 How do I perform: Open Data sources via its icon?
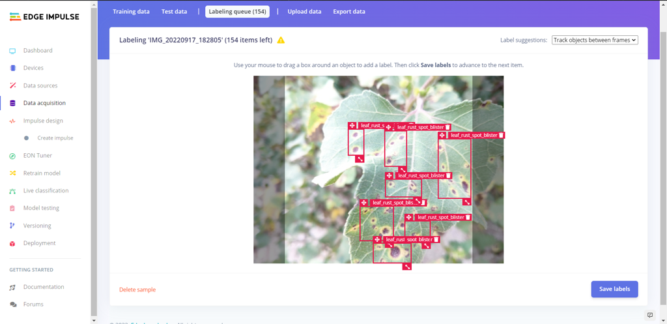click(x=12, y=85)
